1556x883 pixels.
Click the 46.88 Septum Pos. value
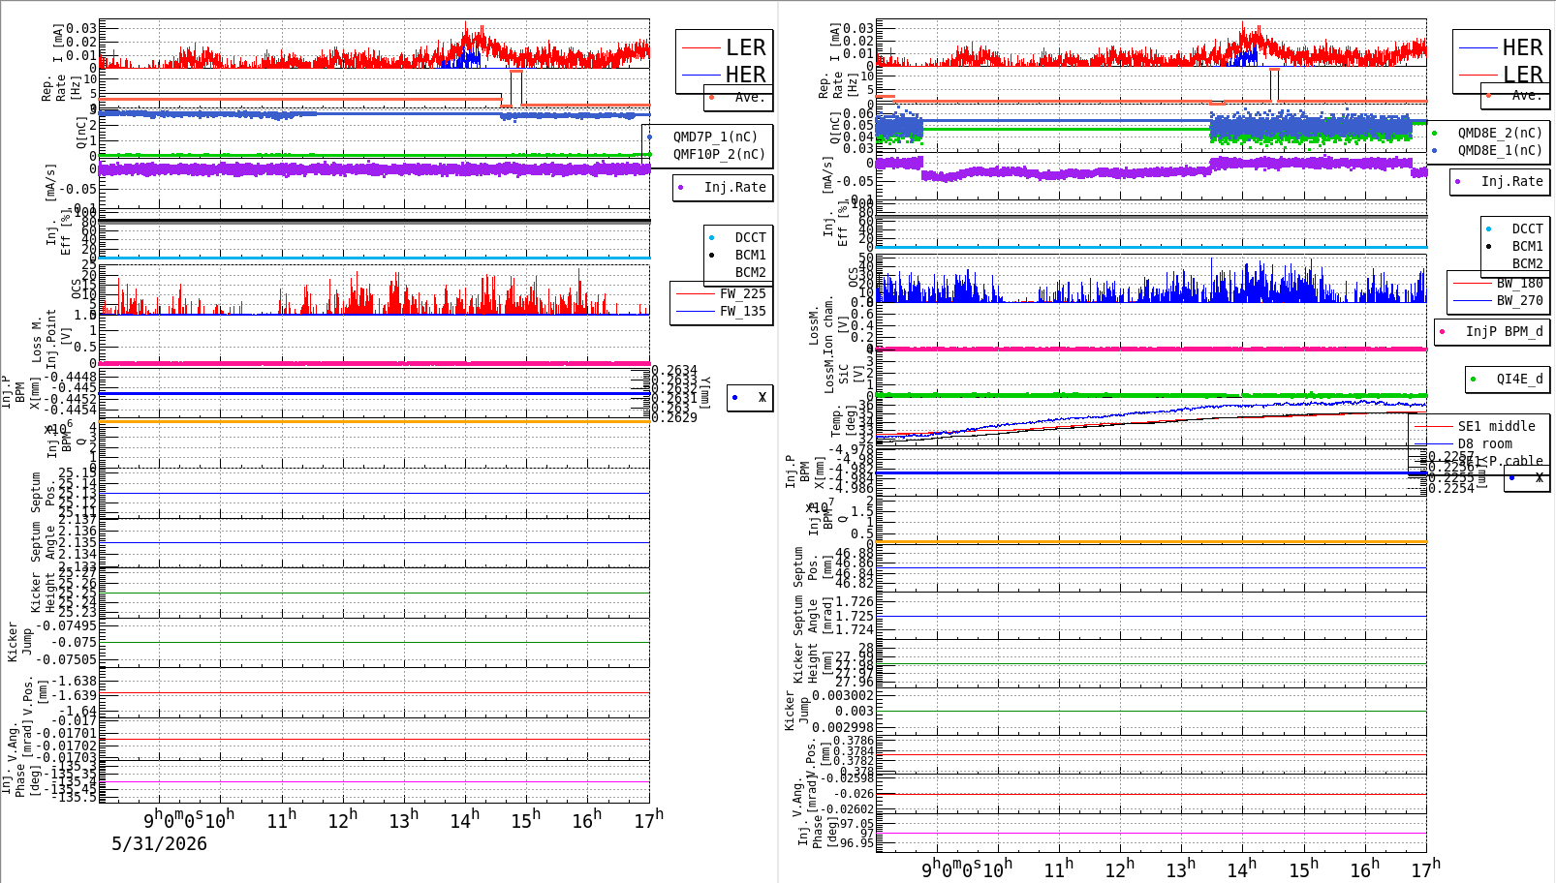(x=855, y=554)
